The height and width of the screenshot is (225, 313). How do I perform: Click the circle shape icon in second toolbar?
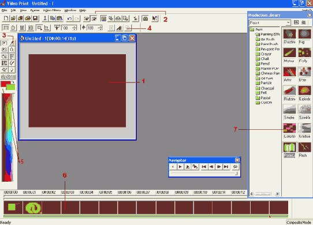[13, 28]
